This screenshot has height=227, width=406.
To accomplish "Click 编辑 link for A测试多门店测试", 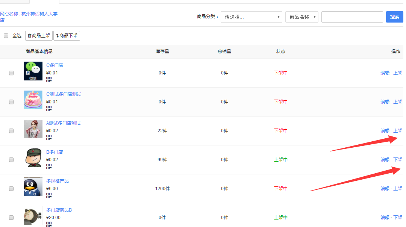I will (x=385, y=131).
